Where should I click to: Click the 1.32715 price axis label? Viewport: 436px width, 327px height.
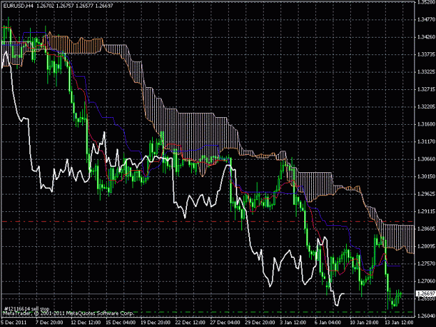click(x=426, y=89)
